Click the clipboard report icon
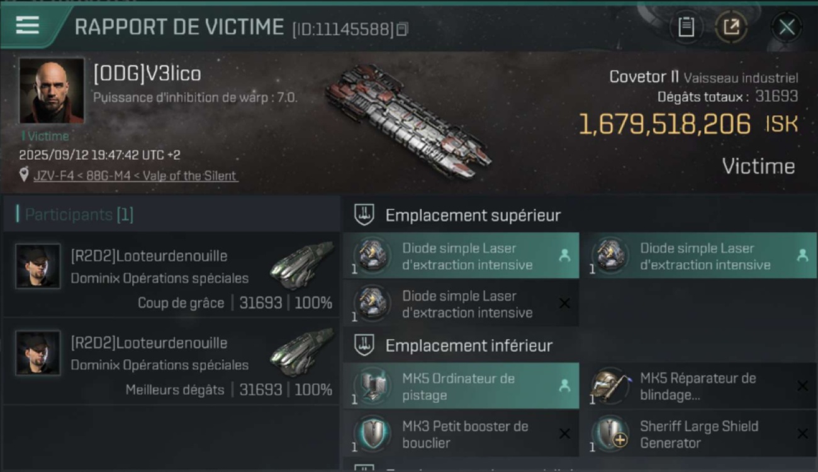The height and width of the screenshot is (472, 818). tap(686, 27)
